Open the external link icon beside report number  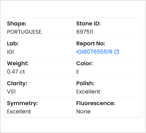[x=116, y=52]
